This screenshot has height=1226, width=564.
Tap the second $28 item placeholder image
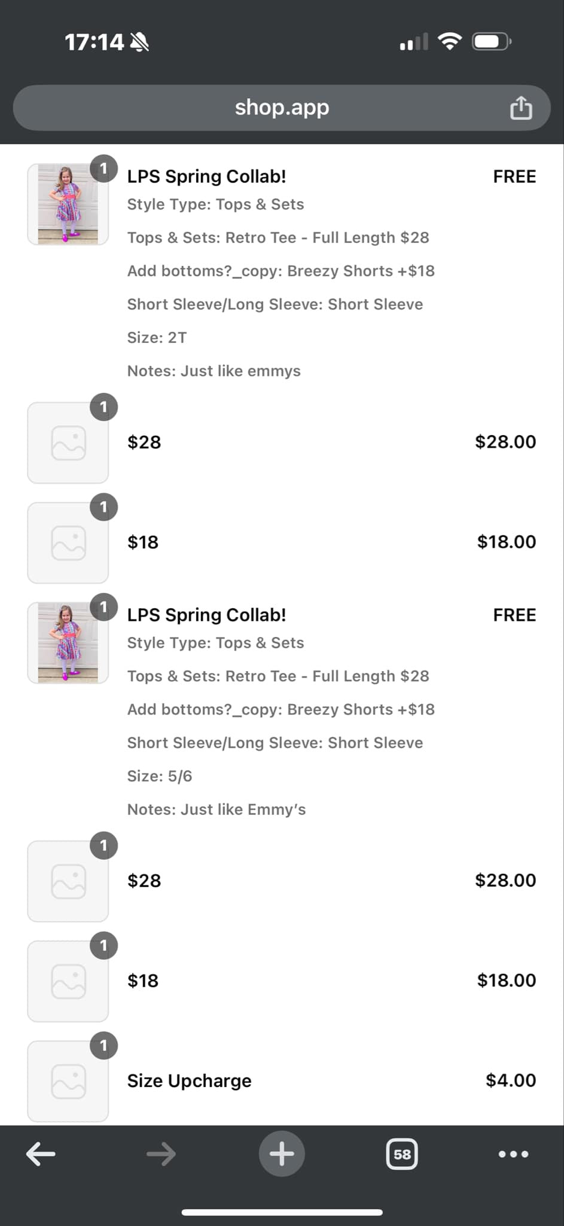pyautogui.click(x=68, y=881)
